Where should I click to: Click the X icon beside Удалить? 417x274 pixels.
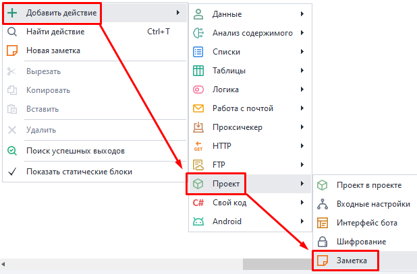coord(12,130)
